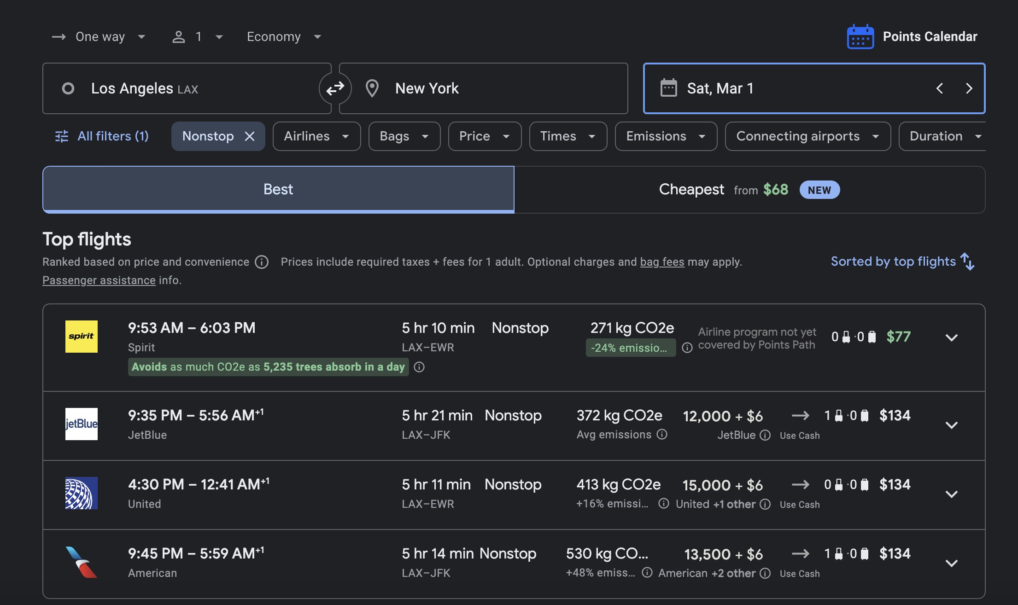The image size is (1018, 605).
Task: Go to the next departure date
Action: 969,88
